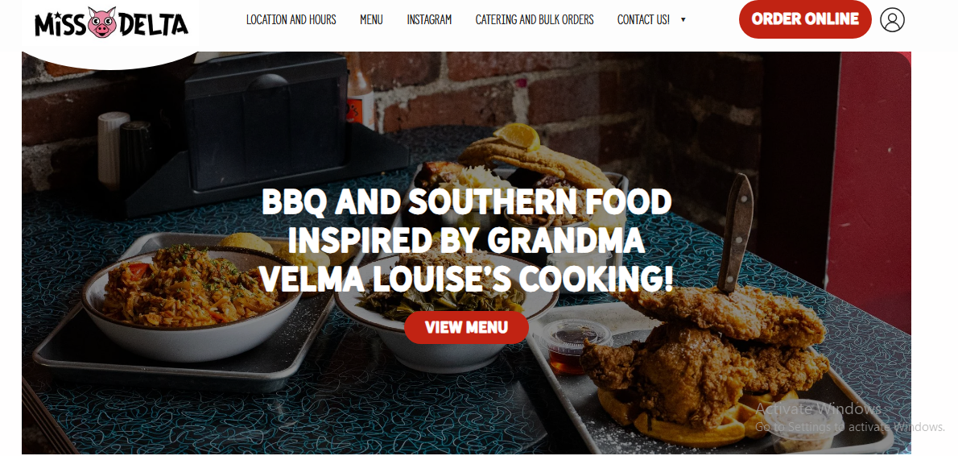The image size is (958, 456).
Task: Select the Contact Us! menu item
Action: point(643,19)
